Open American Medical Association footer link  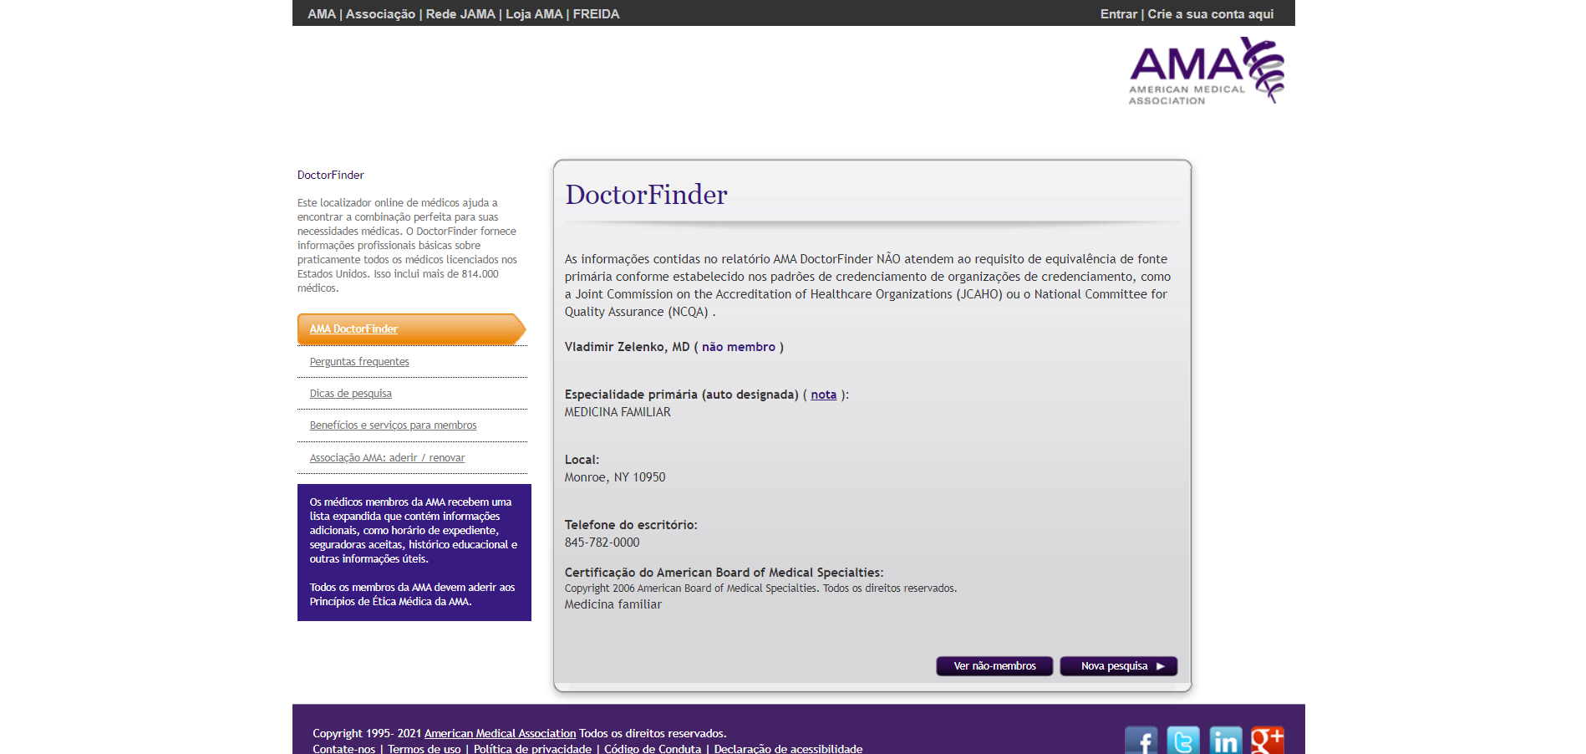click(x=501, y=733)
